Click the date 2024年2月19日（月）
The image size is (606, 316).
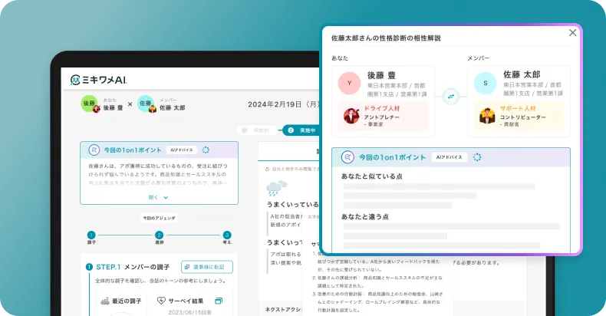(x=284, y=104)
